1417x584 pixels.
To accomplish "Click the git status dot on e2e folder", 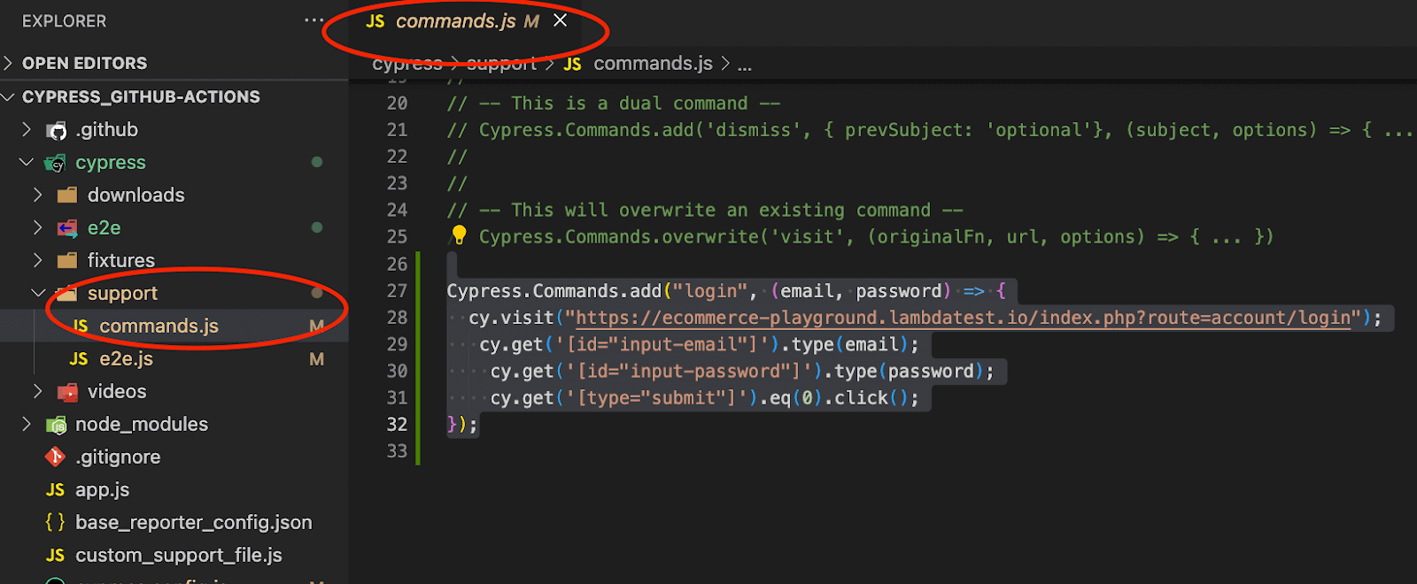I will pos(317,227).
